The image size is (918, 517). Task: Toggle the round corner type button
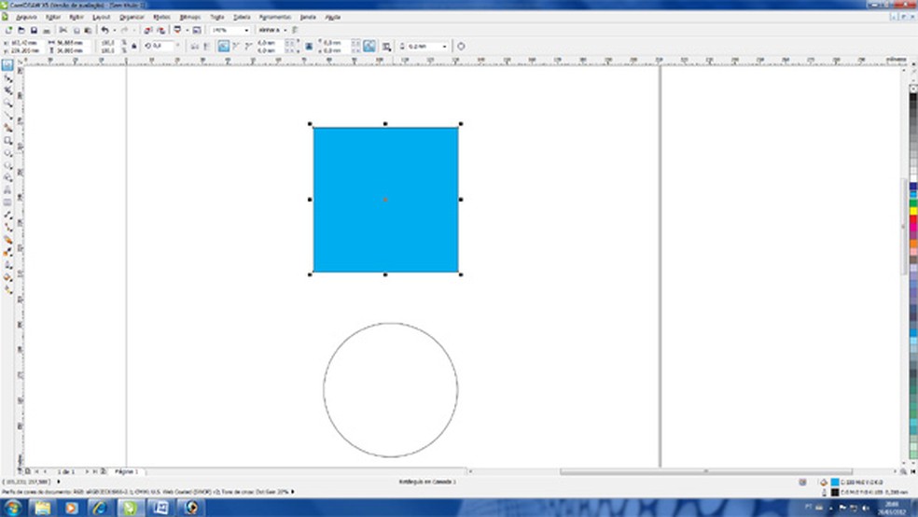[x=224, y=46]
